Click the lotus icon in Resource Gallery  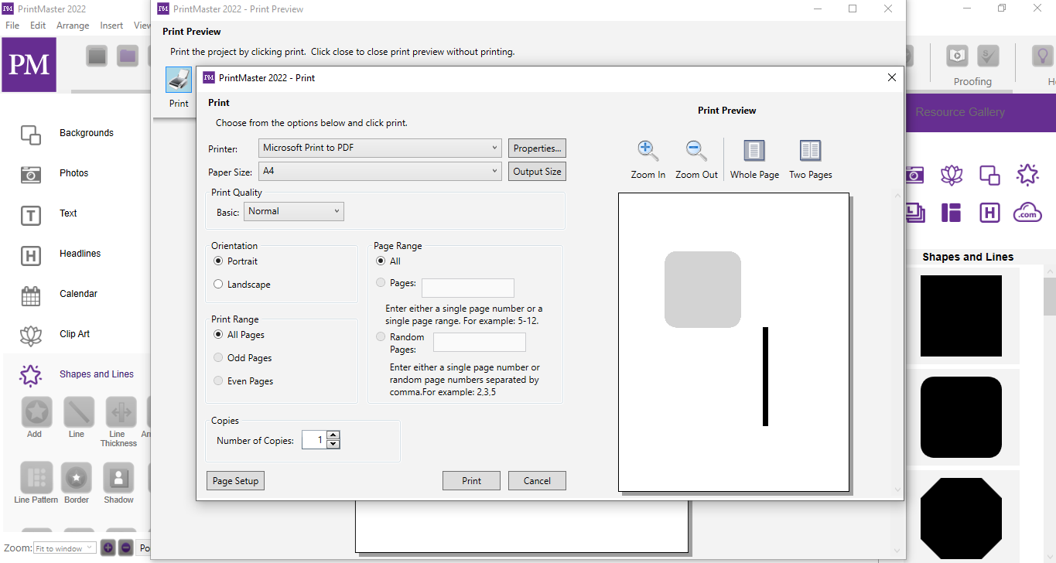(952, 175)
